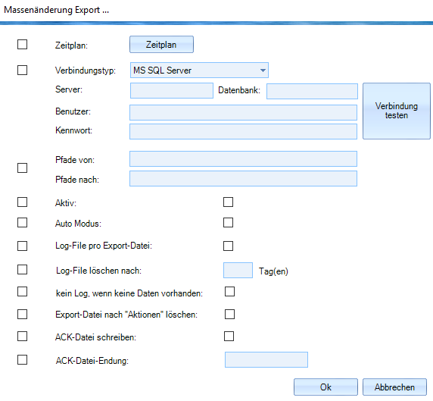Image resolution: width=433 pixels, height=401 pixels.
Task: Tick left checkbox for kein Log, wenn keine Daten
Action: pyautogui.click(x=23, y=292)
